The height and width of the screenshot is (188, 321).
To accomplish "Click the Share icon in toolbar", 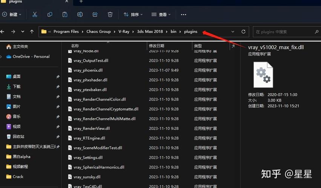I will click(95, 14).
